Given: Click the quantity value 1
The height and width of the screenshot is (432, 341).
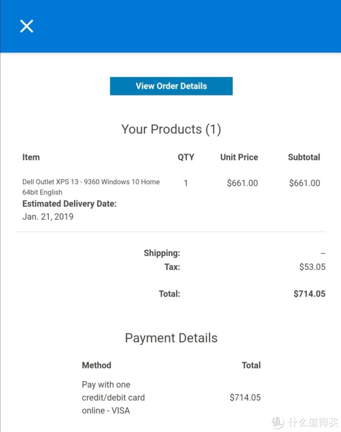Looking at the screenshot, I should point(186,183).
